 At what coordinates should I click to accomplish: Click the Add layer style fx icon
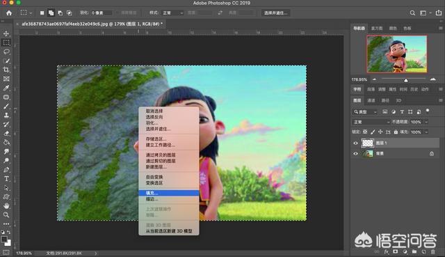pyautogui.click(x=387, y=252)
